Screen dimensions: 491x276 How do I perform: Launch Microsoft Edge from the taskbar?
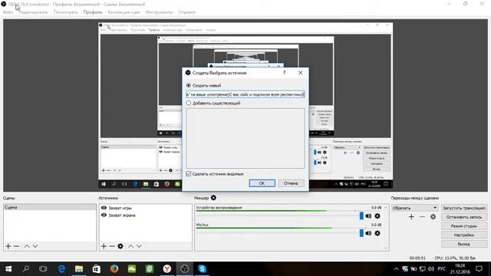[x=61, y=269]
